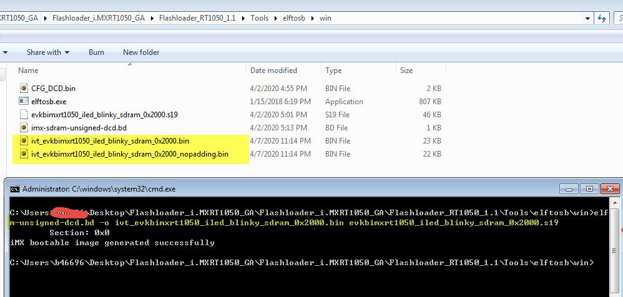Image resolution: width=623 pixels, height=297 pixels.
Task: Click the cmd.exe title bar icon
Action: point(15,189)
